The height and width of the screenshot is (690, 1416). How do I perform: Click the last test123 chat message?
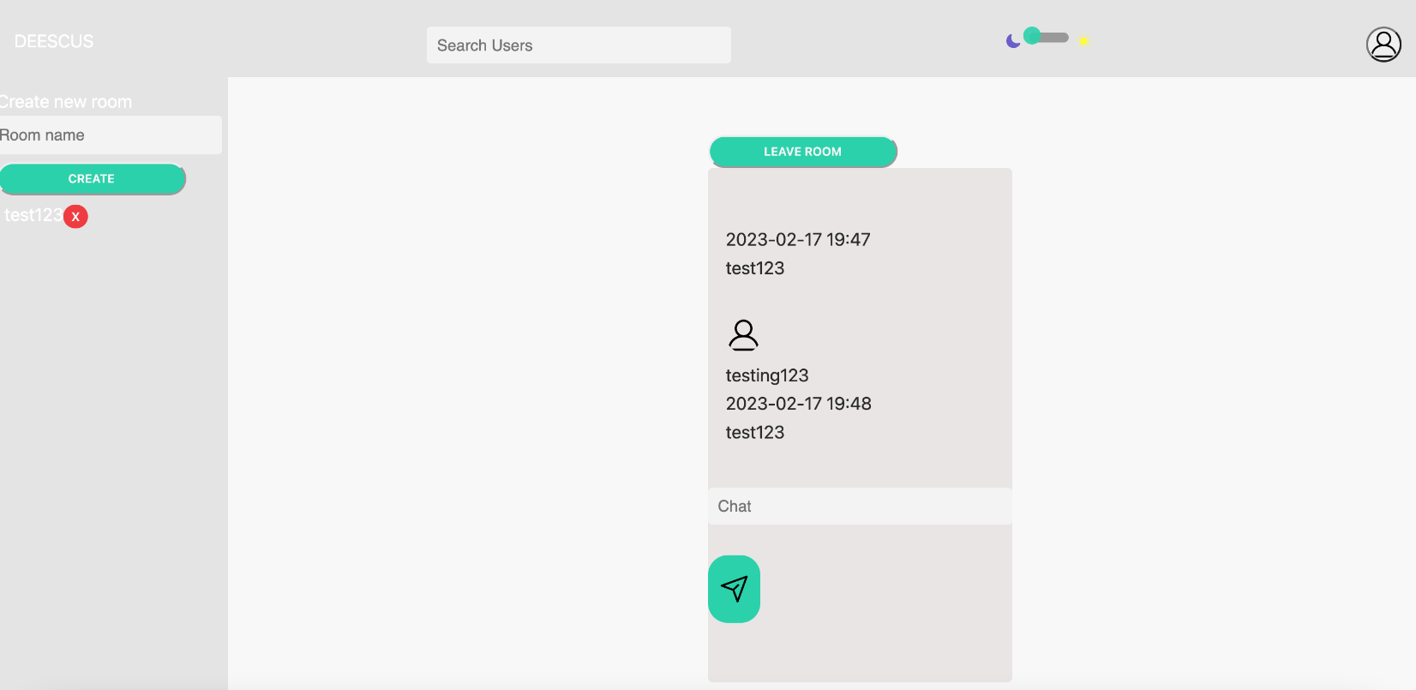(x=755, y=433)
